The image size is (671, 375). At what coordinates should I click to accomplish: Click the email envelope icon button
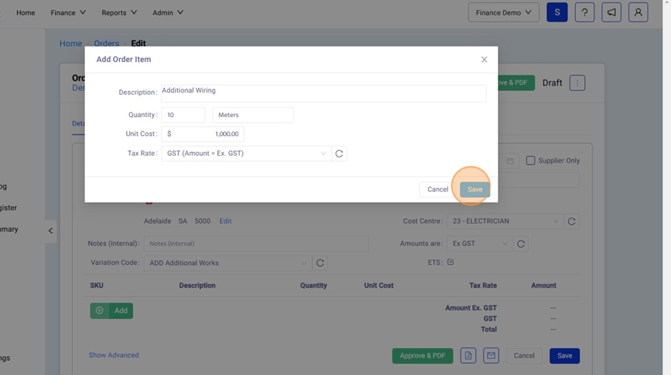pos(491,356)
